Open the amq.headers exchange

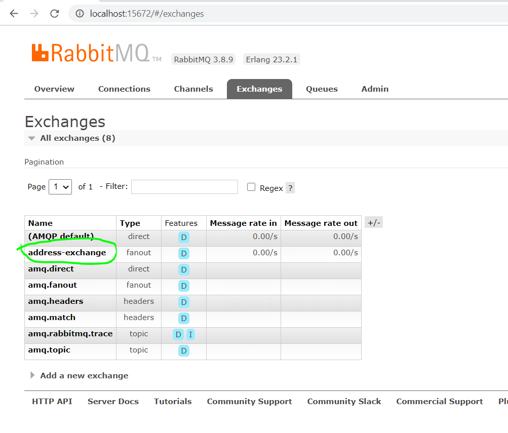[x=56, y=301]
